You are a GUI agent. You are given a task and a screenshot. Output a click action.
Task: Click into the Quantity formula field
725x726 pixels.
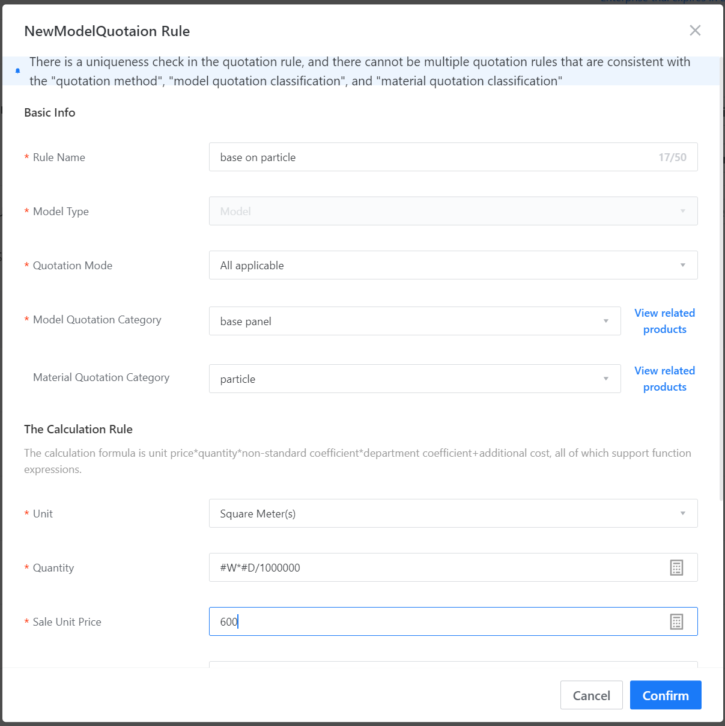click(438, 567)
